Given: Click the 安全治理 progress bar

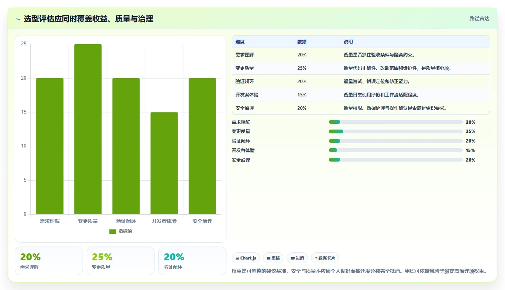Looking at the screenshot, I should [x=396, y=160].
